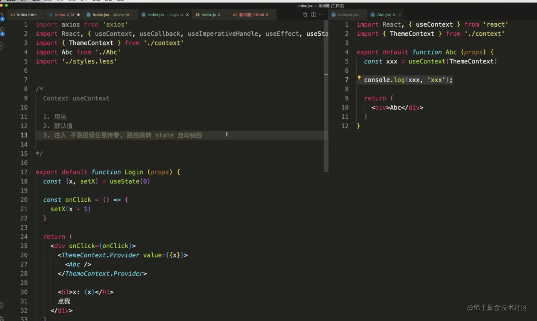Click the React icon on Abc.jsx tab
Screen dimensions: 537x321
(x=373, y=15)
